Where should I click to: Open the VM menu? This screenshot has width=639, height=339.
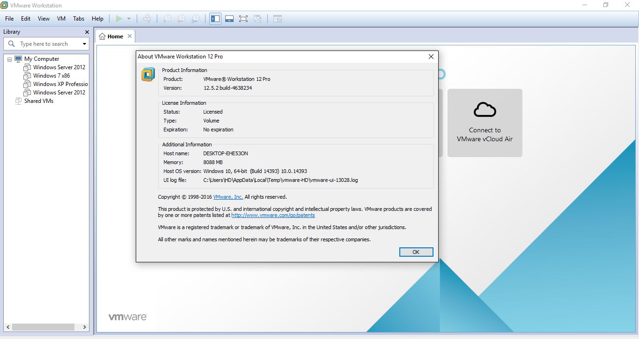[61, 19]
